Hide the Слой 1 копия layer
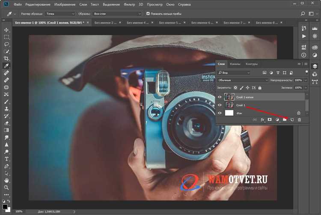Image resolution: width=321 pixels, height=215 pixels. 220,97
